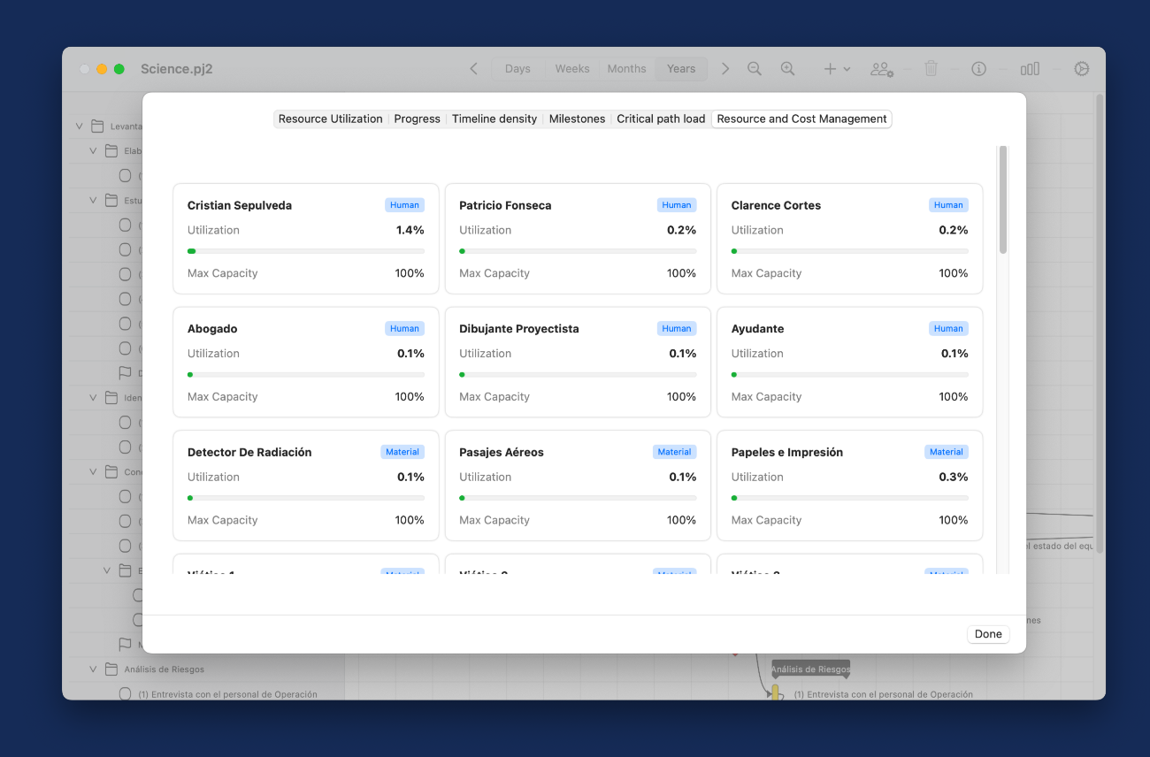
Task: Collapse the Con folder group
Action: pyautogui.click(x=93, y=472)
